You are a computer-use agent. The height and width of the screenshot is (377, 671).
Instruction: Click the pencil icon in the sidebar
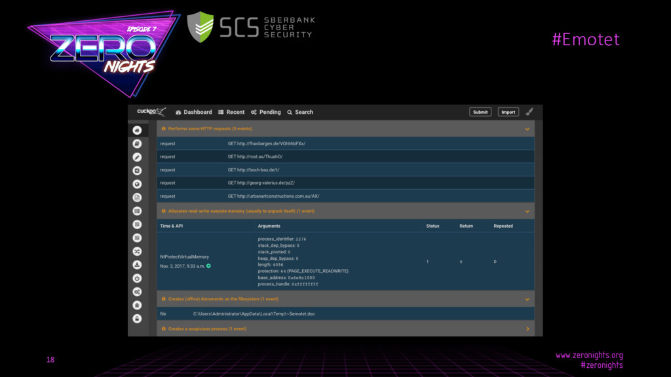(137, 157)
